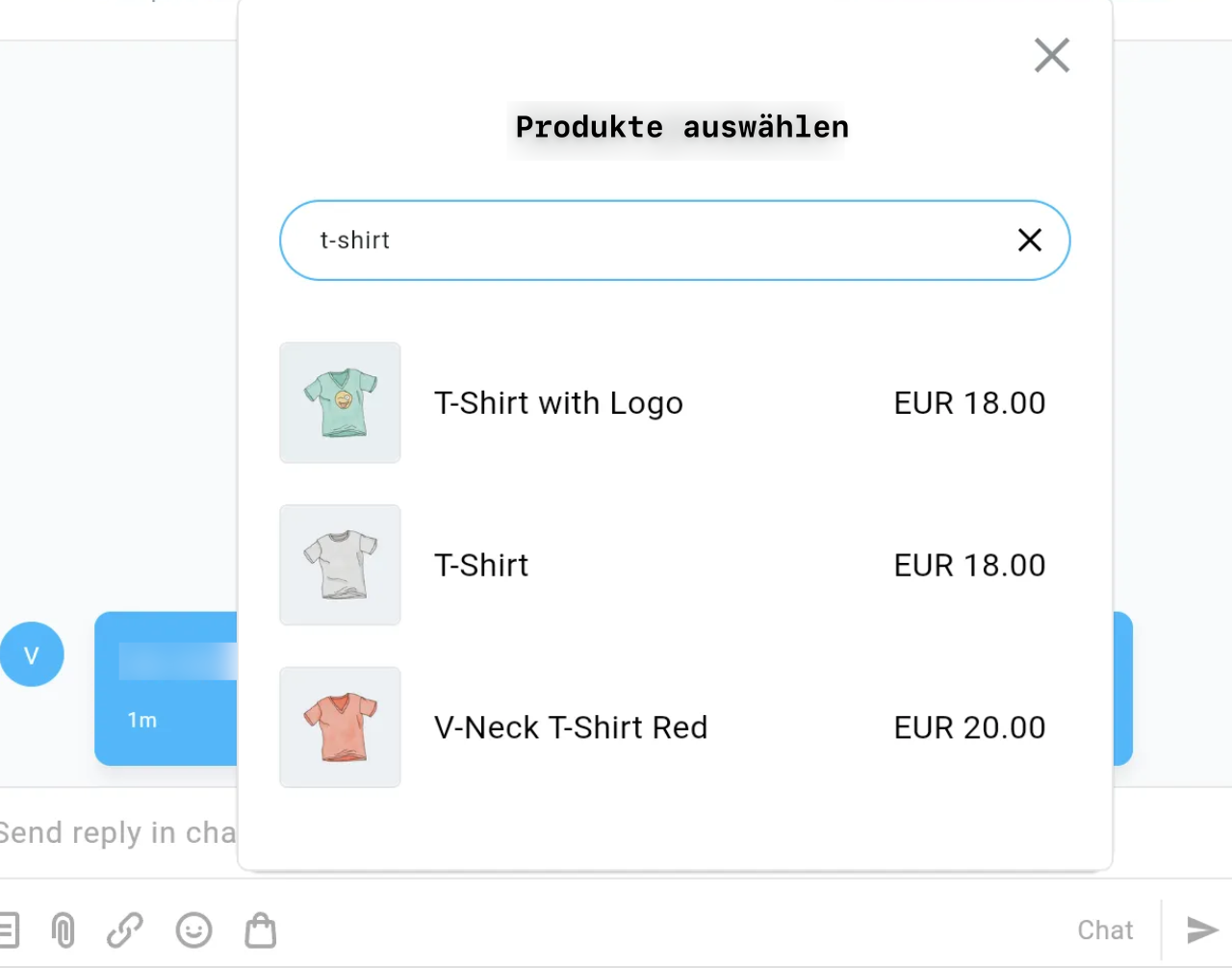Open the product picker via the shopping bag icon

[260, 930]
